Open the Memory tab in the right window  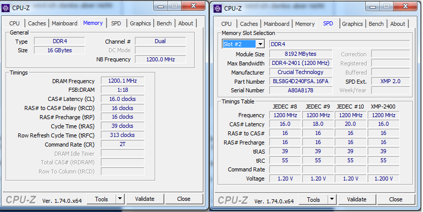[x=305, y=24]
